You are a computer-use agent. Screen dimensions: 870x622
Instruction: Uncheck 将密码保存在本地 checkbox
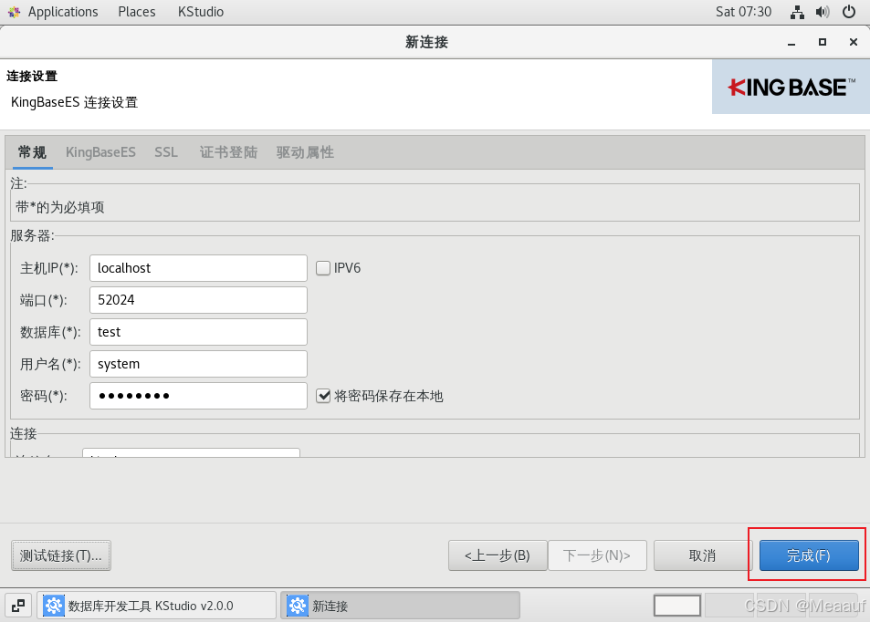(x=323, y=396)
